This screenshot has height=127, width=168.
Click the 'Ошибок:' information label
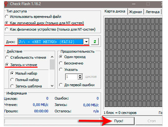tap(62, 98)
